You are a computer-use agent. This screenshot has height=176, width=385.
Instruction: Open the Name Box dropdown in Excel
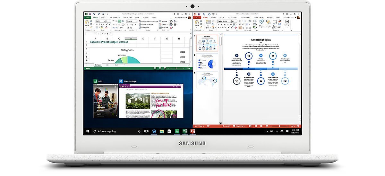(95, 33)
